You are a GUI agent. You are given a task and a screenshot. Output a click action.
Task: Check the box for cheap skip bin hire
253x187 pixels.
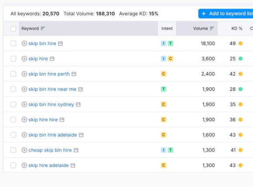(x=13, y=150)
